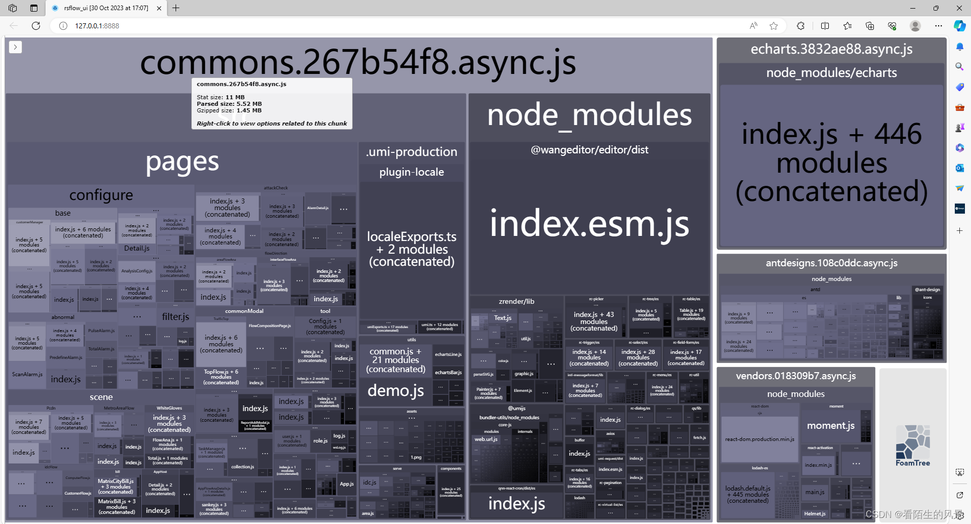Click the web.url.js module block
This screenshot has height=524, width=971.
point(486,439)
